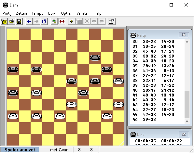
Task: Open the Bord menu
Action: (52, 13)
